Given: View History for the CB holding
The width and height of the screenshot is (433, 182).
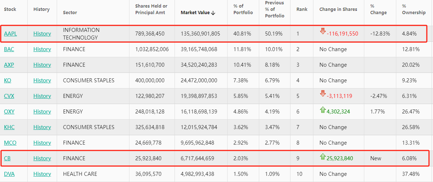Looking at the screenshot, I should tap(42, 158).
